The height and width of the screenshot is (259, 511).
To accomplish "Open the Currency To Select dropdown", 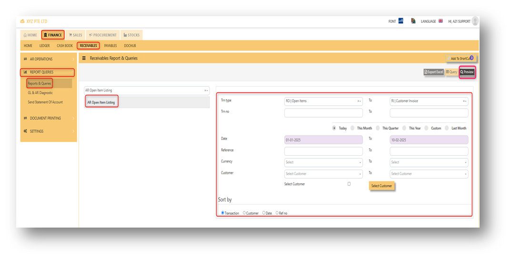I will coord(429,162).
